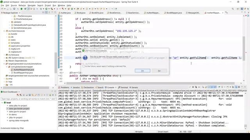
Task: Toggle Pin Console button
Action: click(219, 87)
